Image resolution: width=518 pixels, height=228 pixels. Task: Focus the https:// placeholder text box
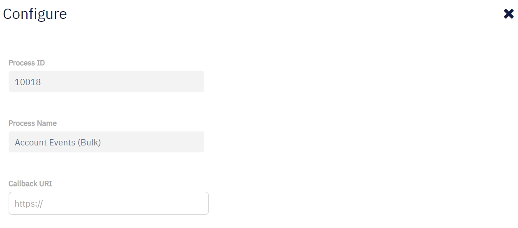point(109,203)
